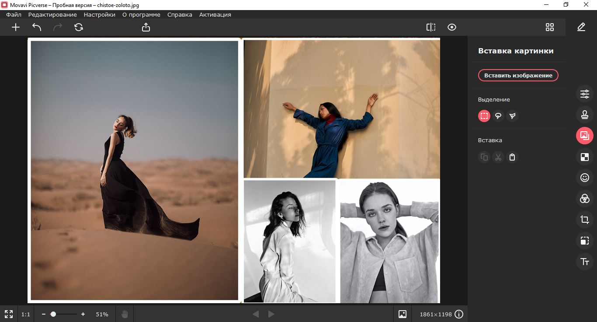
Task: Click the 1:1 actual size button
Action: (x=26, y=314)
